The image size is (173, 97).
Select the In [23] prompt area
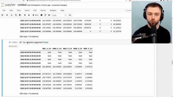coord(13,42)
